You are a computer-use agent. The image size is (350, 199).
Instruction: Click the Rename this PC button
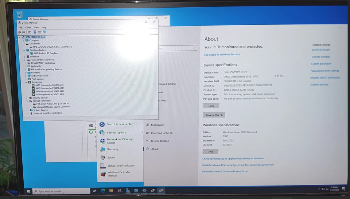point(214,115)
